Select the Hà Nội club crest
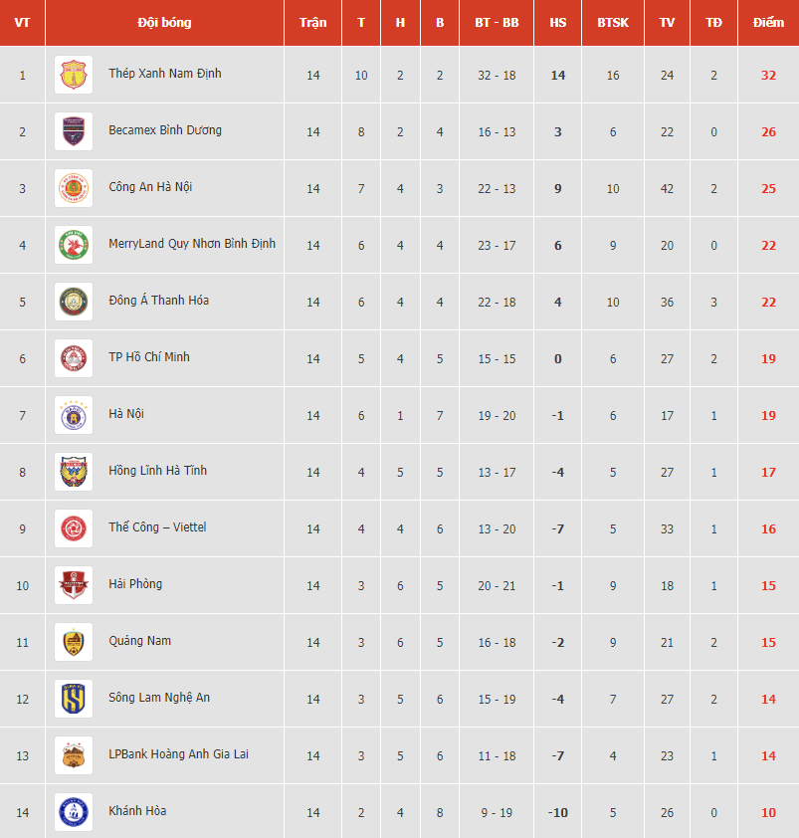The height and width of the screenshot is (838, 799). click(x=74, y=415)
